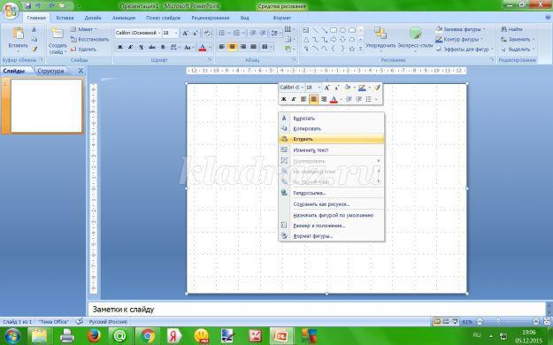The image size is (553, 345).
Task: Click Найти button in Editing group
Action: [x=511, y=29]
